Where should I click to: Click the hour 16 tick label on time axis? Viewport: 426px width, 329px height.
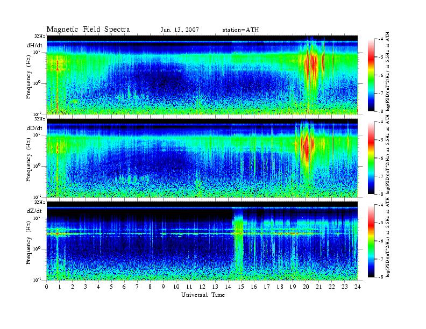[254, 287]
